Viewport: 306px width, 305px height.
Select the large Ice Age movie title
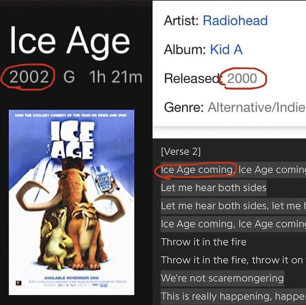pyautogui.click(x=70, y=40)
